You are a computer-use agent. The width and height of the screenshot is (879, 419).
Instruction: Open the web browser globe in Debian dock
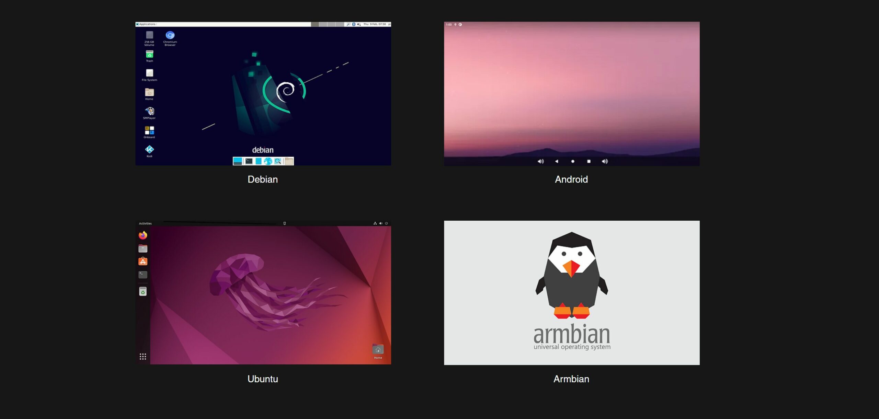268,161
